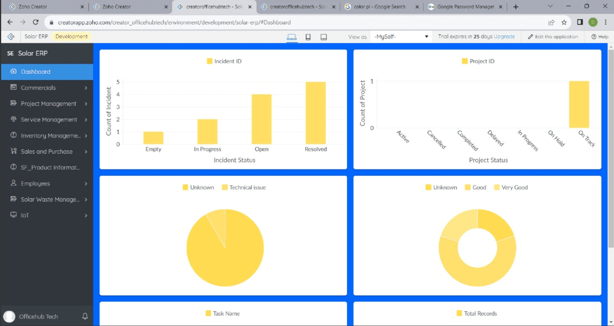Click the Zoho Creator logo icon
This screenshot has height=326, width=614.
coord(11,36)
